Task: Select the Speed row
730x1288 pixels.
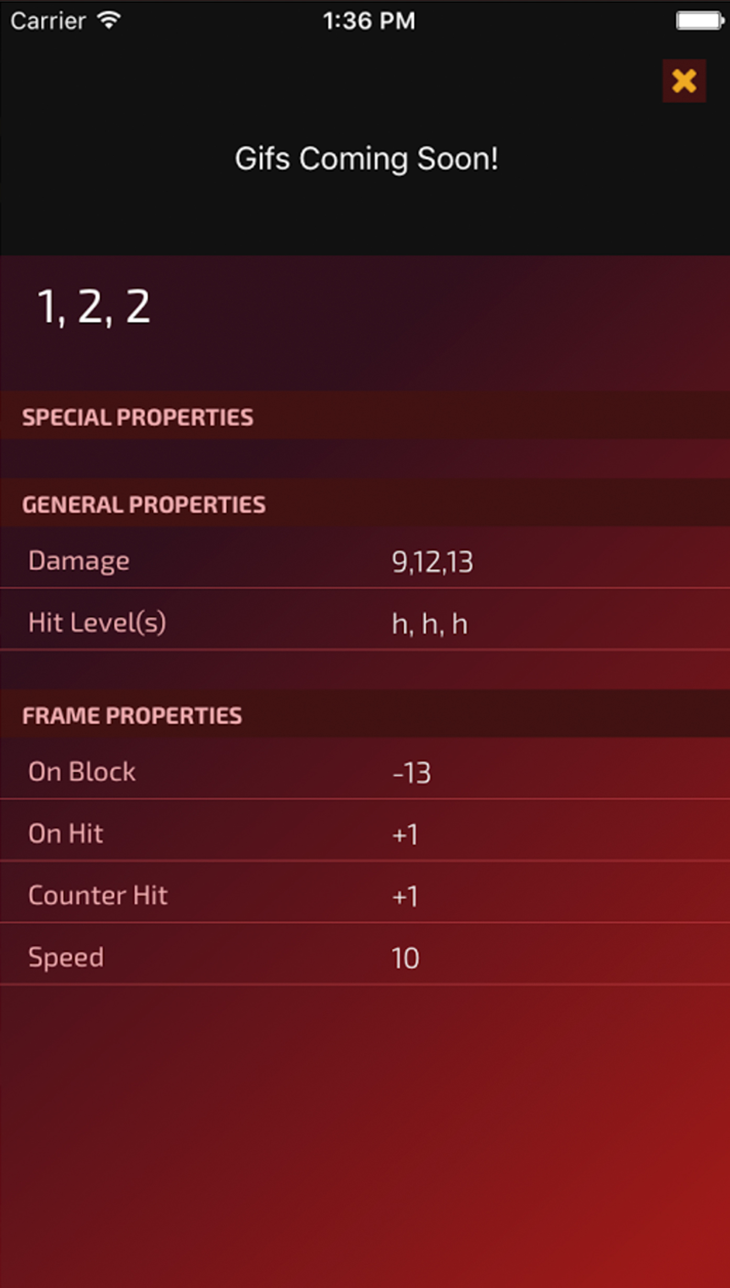Action: point(365,954)
